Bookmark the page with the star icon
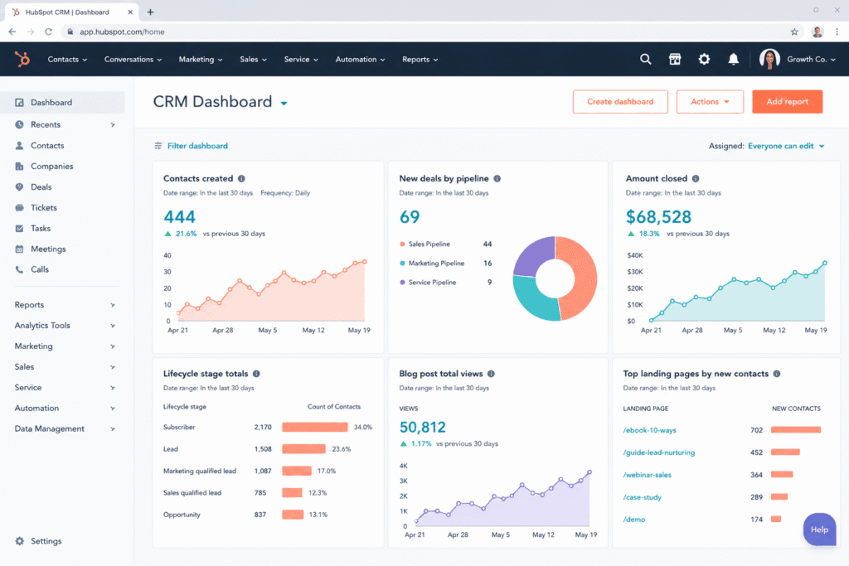 pyautogui.click(x=794, y=32)
